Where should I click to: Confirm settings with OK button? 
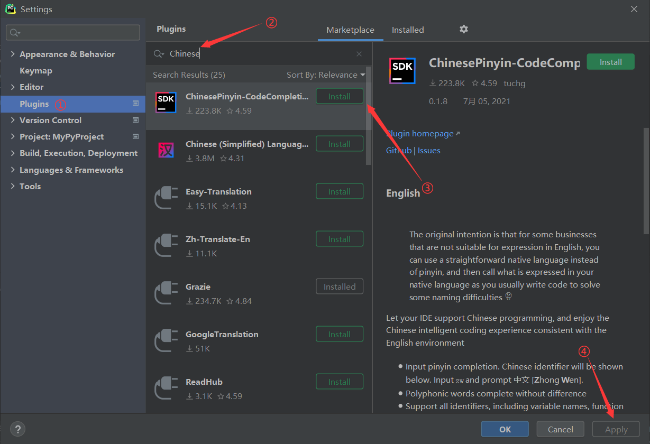click(x=505, y=429)
